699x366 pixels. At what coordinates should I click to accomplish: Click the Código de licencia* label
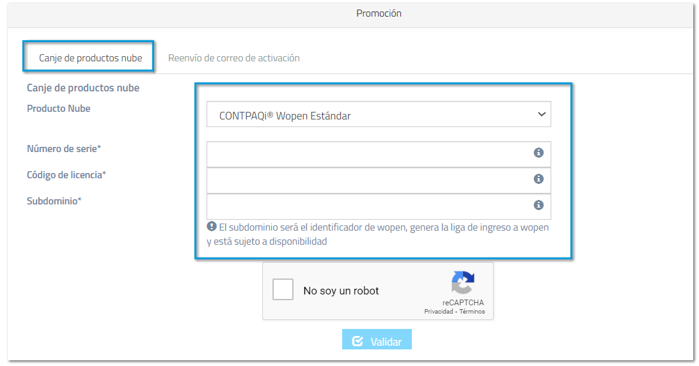click(x=67, y=175)
